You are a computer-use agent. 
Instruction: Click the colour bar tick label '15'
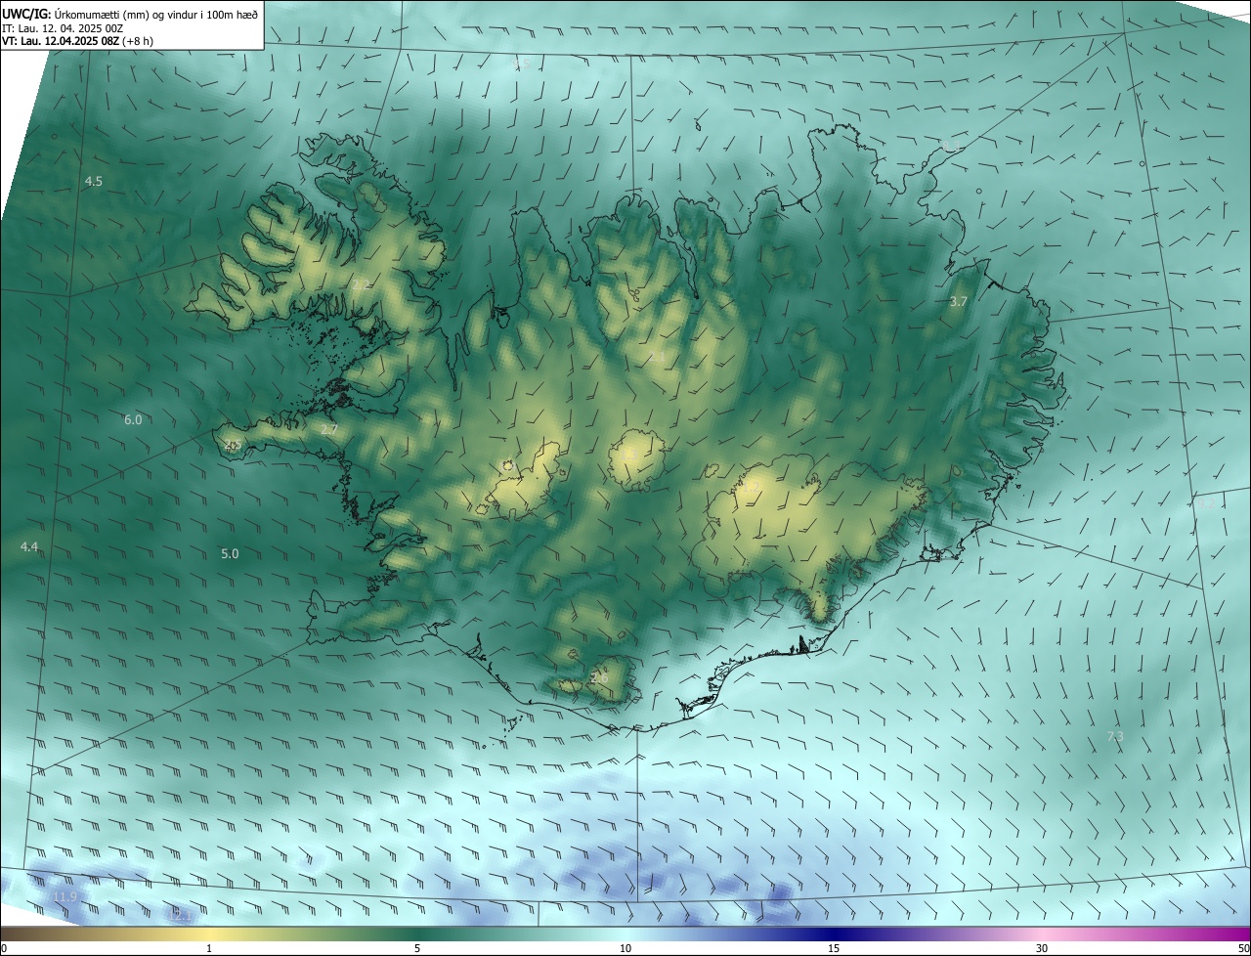tap(834, 948)
